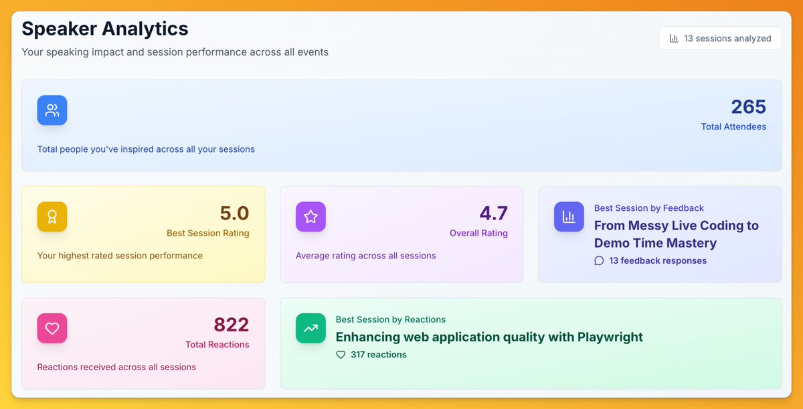Click the From Messy Live Coding to Demo Time Mastery title

tap(676, 234)
